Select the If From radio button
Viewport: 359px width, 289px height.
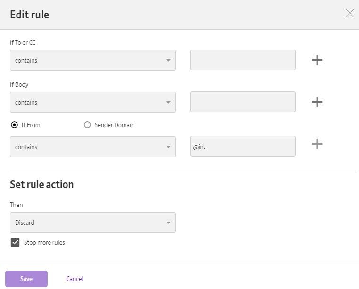click(14, 125)
